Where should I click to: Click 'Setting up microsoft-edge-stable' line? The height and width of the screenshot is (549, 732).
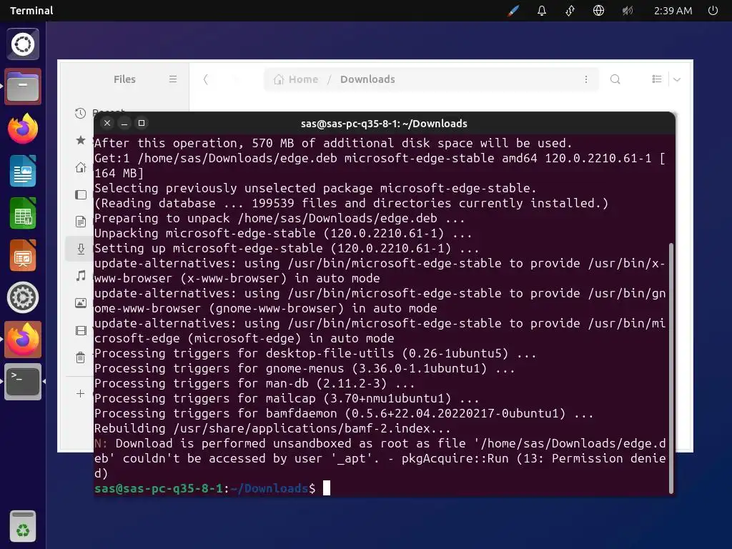(287, 248)
